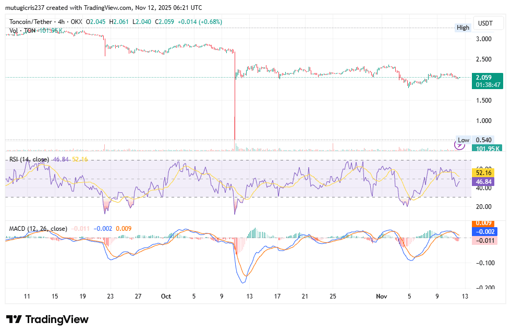Click the Oct label on the time axis

(166, 296)
